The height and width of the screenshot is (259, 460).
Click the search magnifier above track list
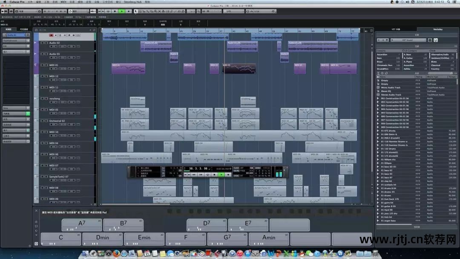[x=95, y=30]
